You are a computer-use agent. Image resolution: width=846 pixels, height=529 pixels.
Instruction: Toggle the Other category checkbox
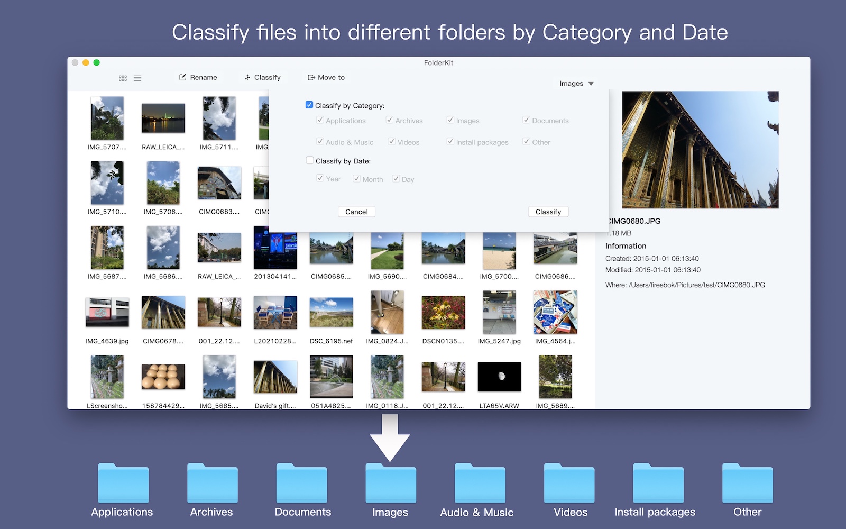coord(526,141)
